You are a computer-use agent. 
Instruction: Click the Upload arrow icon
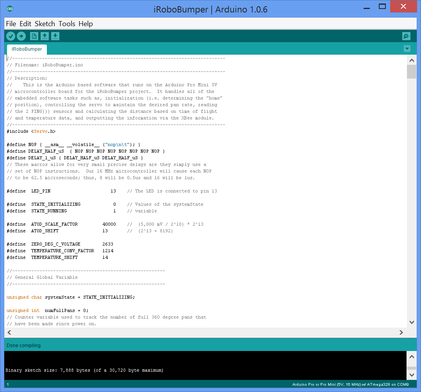21,36
